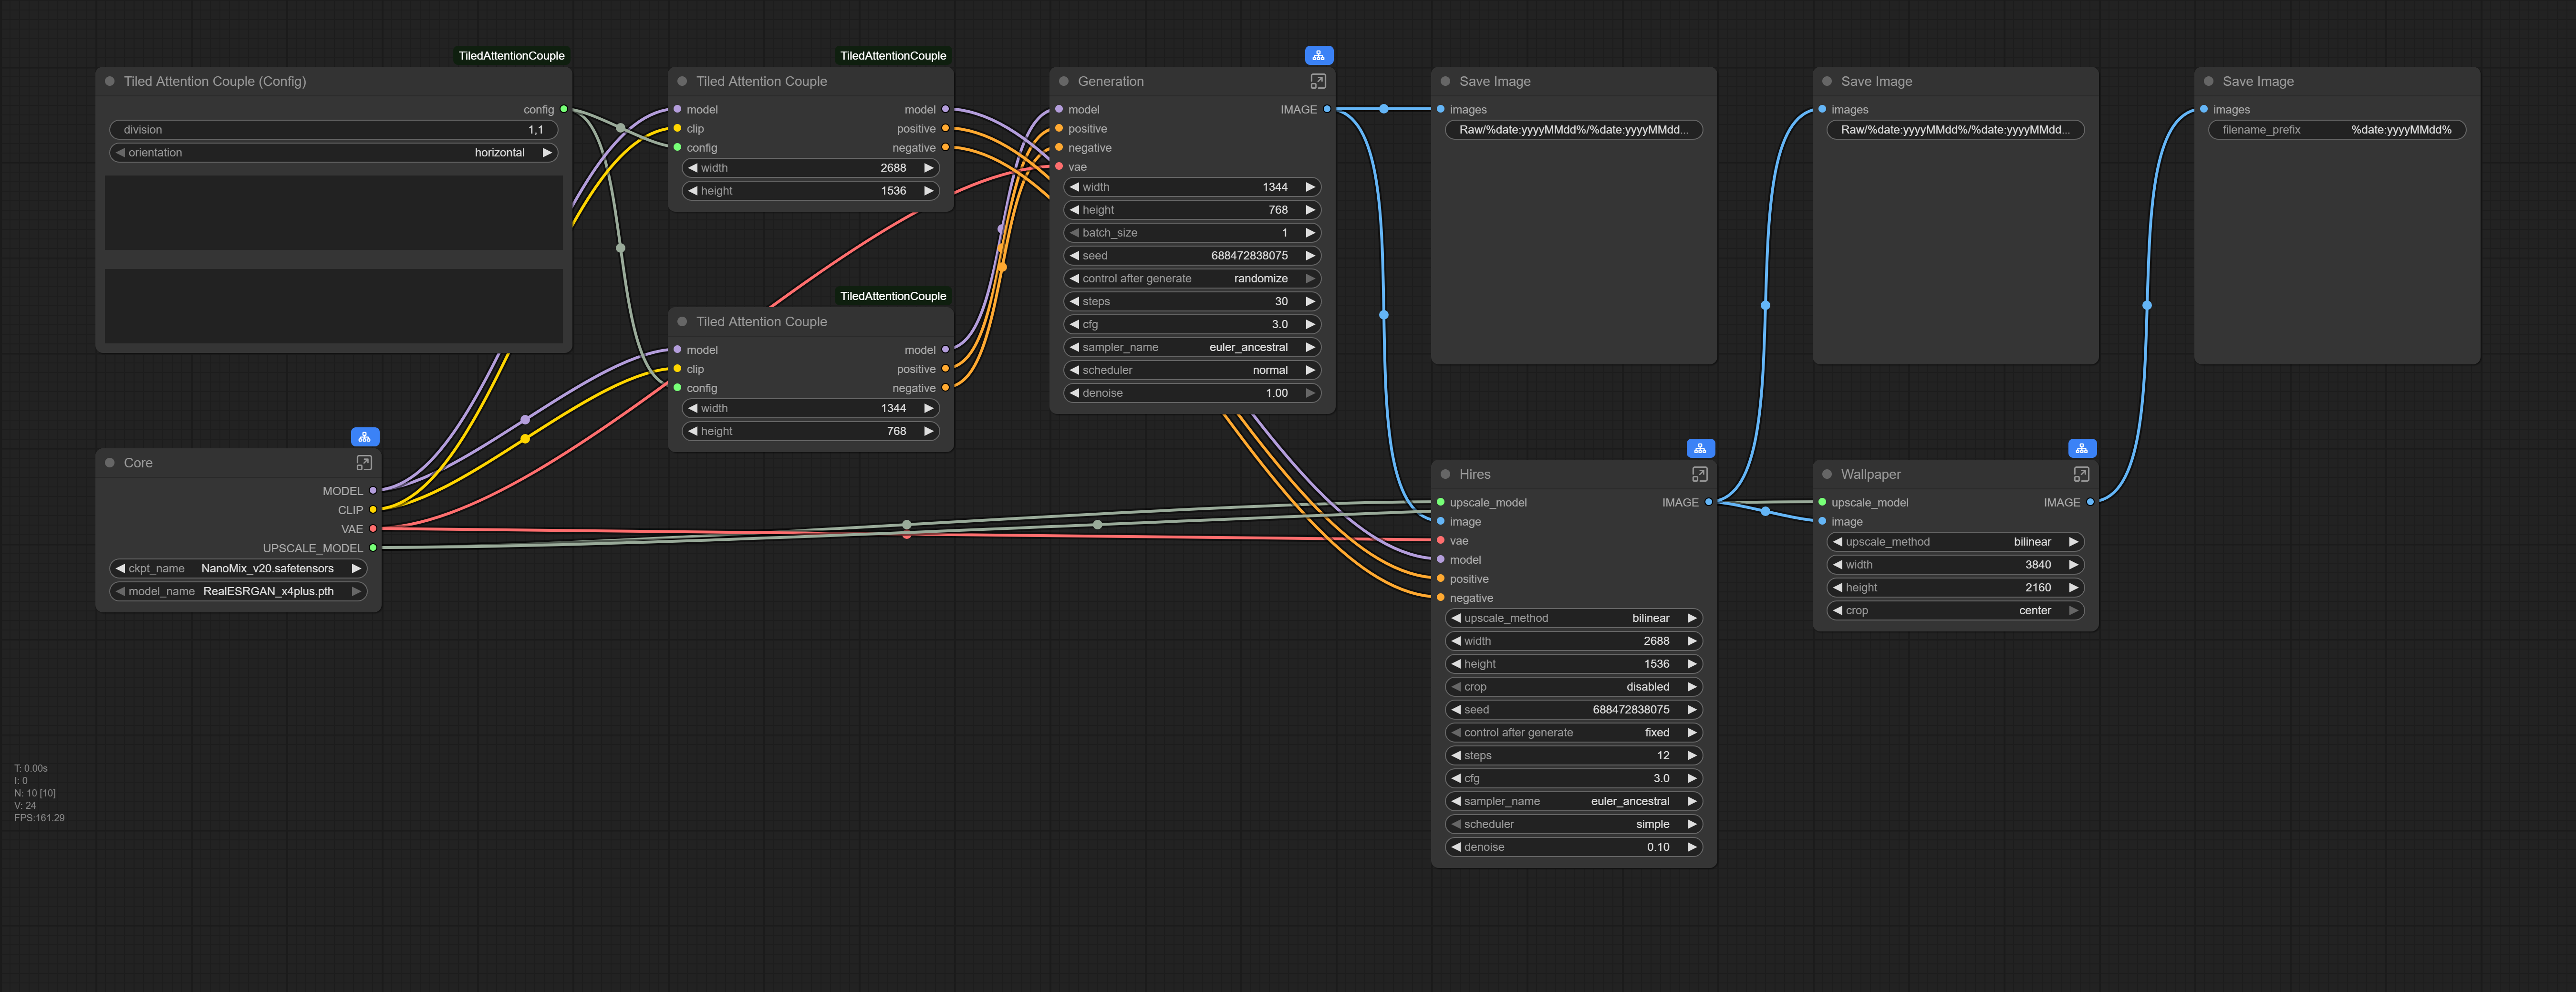Open the Generation group node's expand icon
The image size is (2576, 992).
(x=1317, y=81)
